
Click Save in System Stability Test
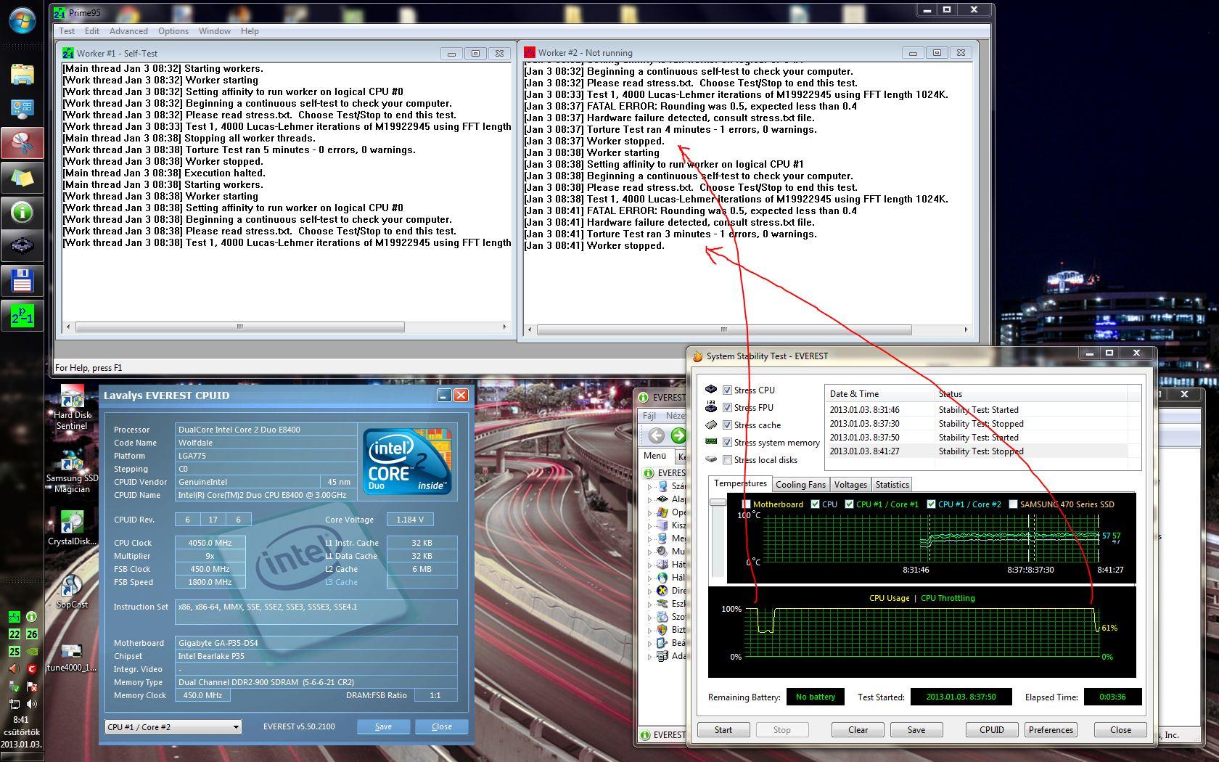[916, 730]
